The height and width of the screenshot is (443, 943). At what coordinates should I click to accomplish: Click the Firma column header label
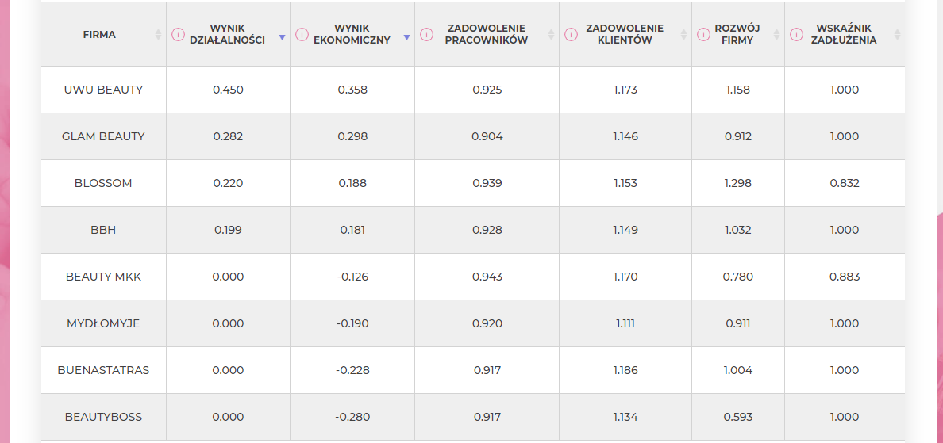(x=99, y=35)
